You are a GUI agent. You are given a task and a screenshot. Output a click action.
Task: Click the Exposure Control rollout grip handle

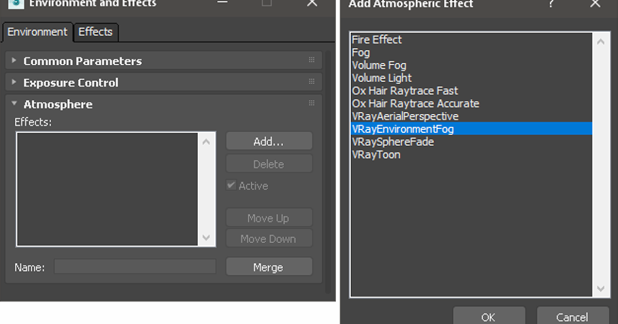[312, 82]
